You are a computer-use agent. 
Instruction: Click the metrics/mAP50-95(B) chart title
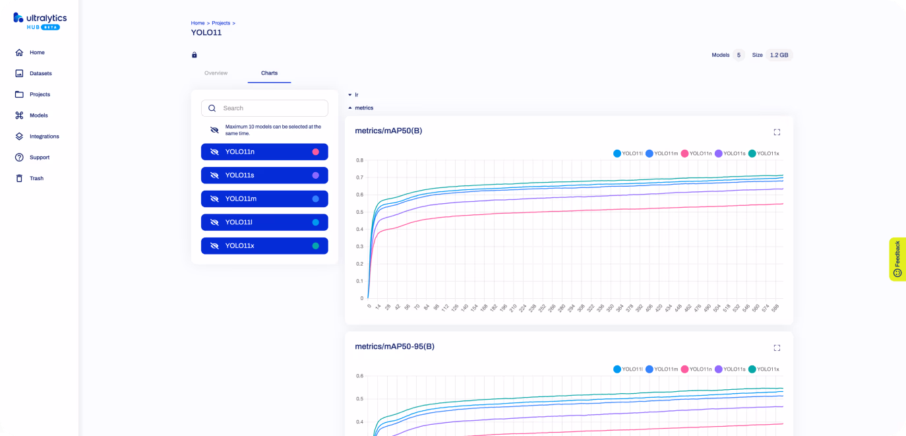click(x=394, y=346)
